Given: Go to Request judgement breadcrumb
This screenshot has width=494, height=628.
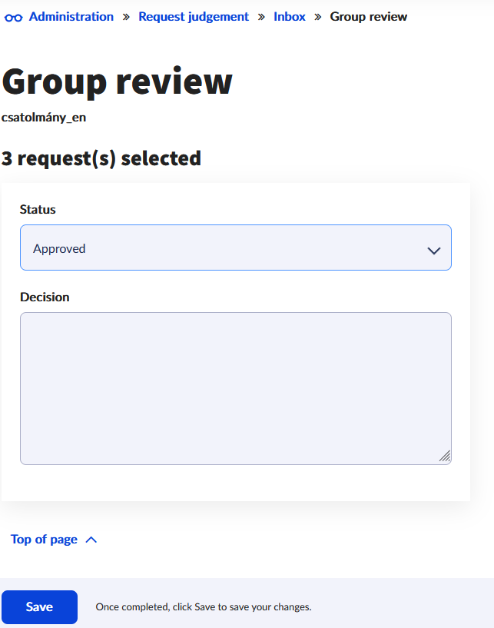Looking at the screenshot, I should [194, 17].
